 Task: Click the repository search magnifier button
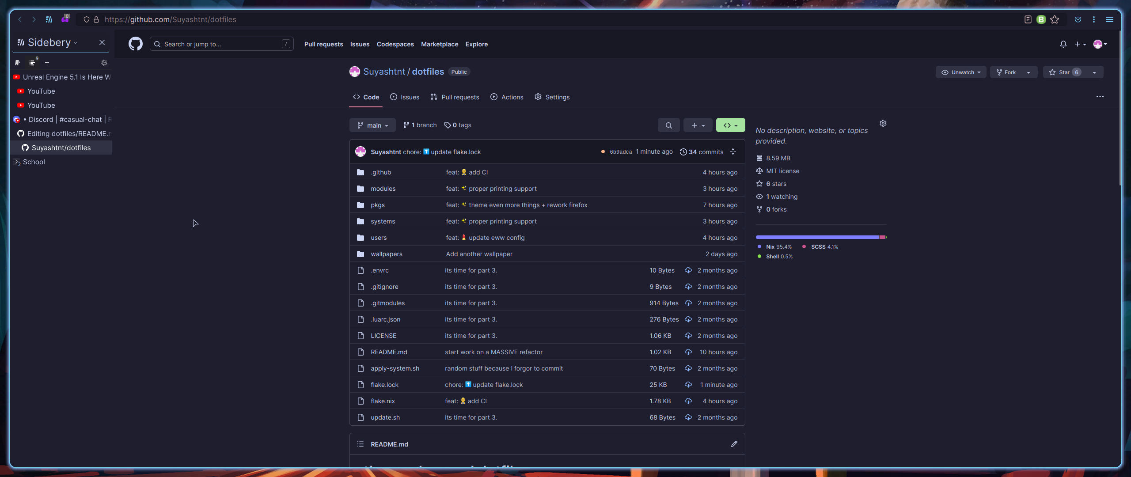pyautogui.click(x=669, y=125)
